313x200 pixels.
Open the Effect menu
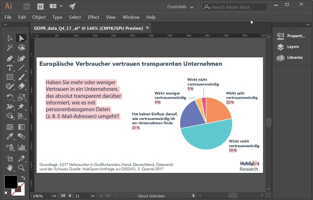tap(93, 17)
